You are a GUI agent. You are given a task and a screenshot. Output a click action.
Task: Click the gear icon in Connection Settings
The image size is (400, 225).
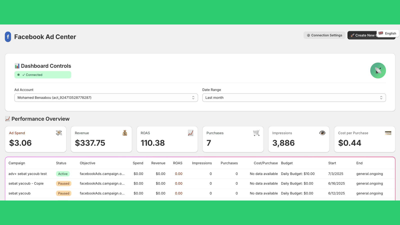tap(308, 35)
